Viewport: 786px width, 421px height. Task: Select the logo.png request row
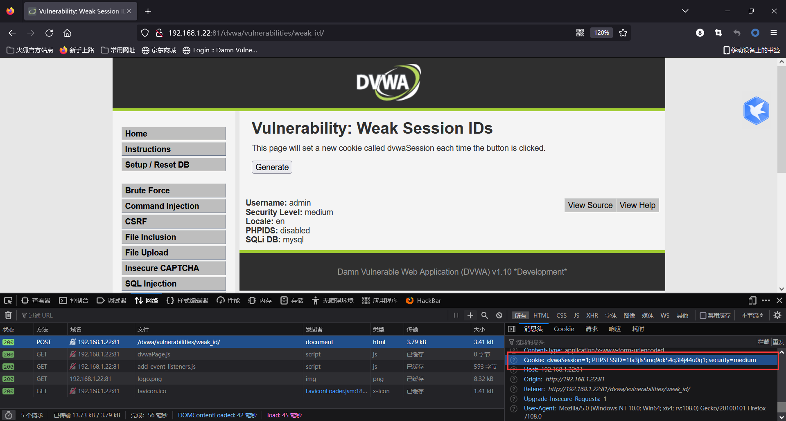click(252, 379)
